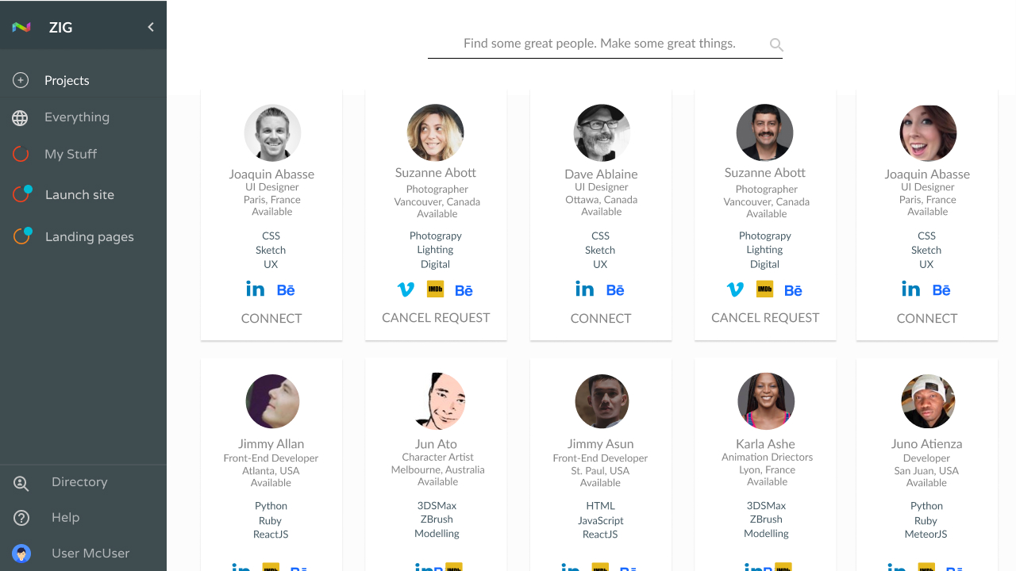Click the plus icon beside Projects
Screen dimensions: 1016x571
(x=21, y=80)
